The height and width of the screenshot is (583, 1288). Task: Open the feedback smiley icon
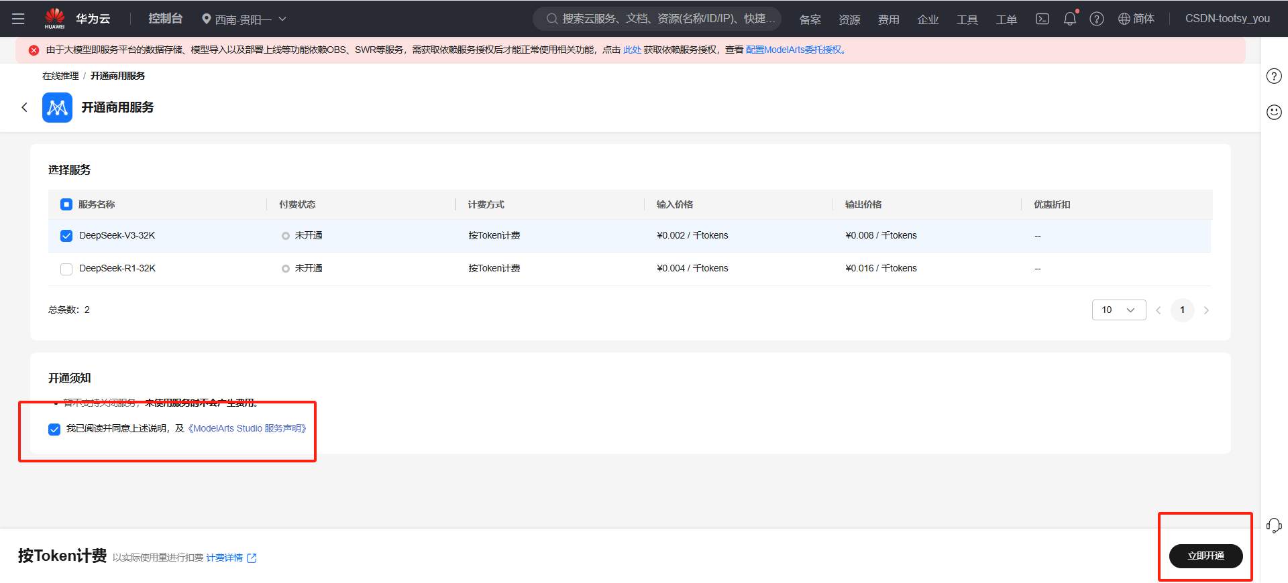(1274, 112)
